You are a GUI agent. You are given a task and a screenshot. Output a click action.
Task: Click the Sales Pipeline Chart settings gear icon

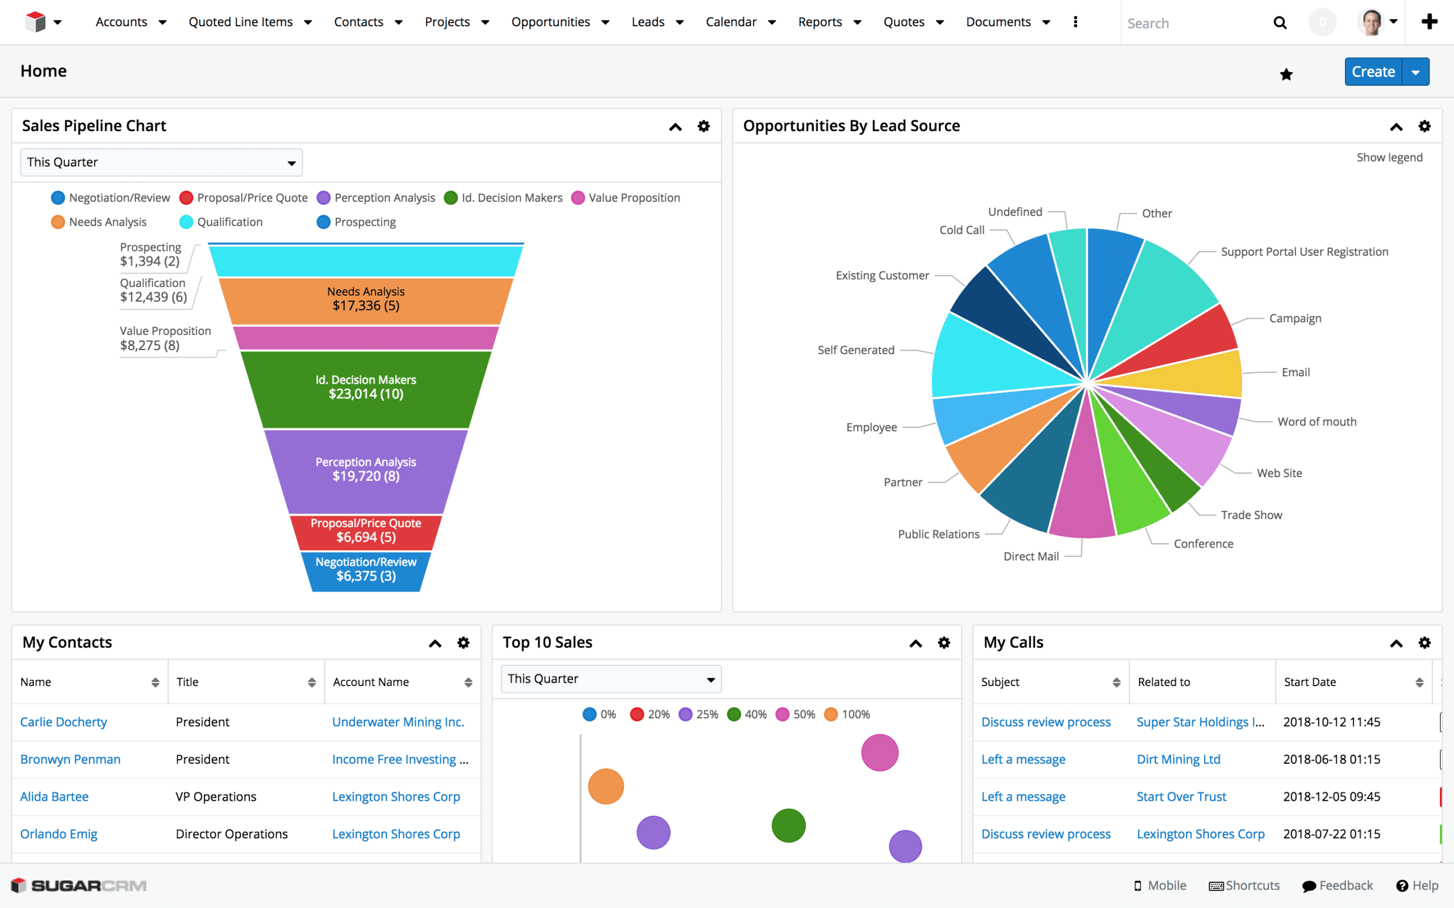click(x=704, y=125)
